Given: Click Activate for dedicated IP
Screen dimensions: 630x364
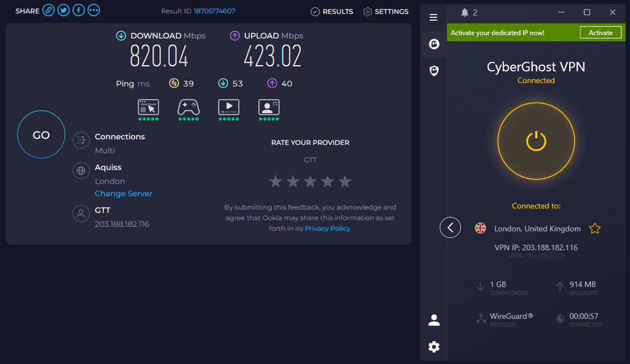Looking at the screenshot, I should coord(600,33).
